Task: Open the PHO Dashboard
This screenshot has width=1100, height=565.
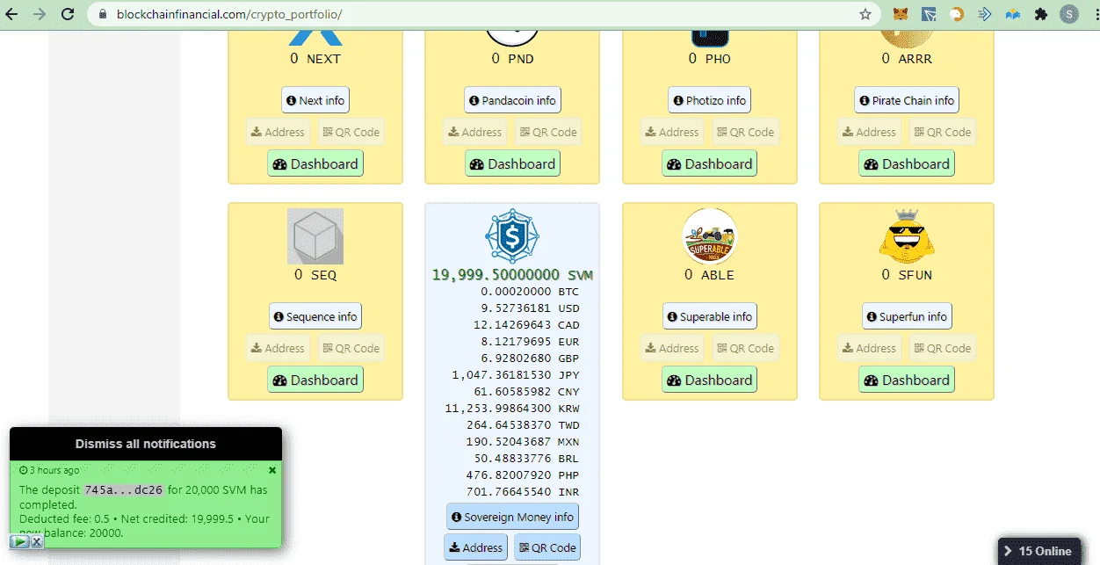Action: [709, 163]
